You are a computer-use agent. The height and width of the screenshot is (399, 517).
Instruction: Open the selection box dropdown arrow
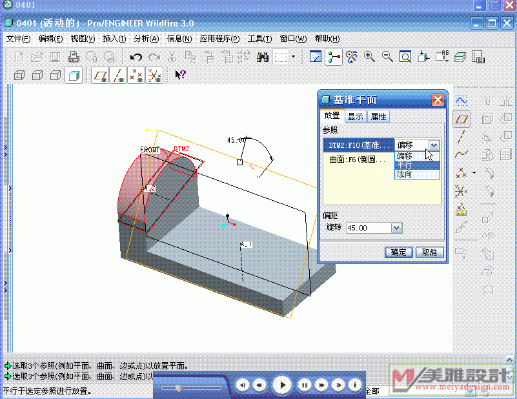(293, 57)
